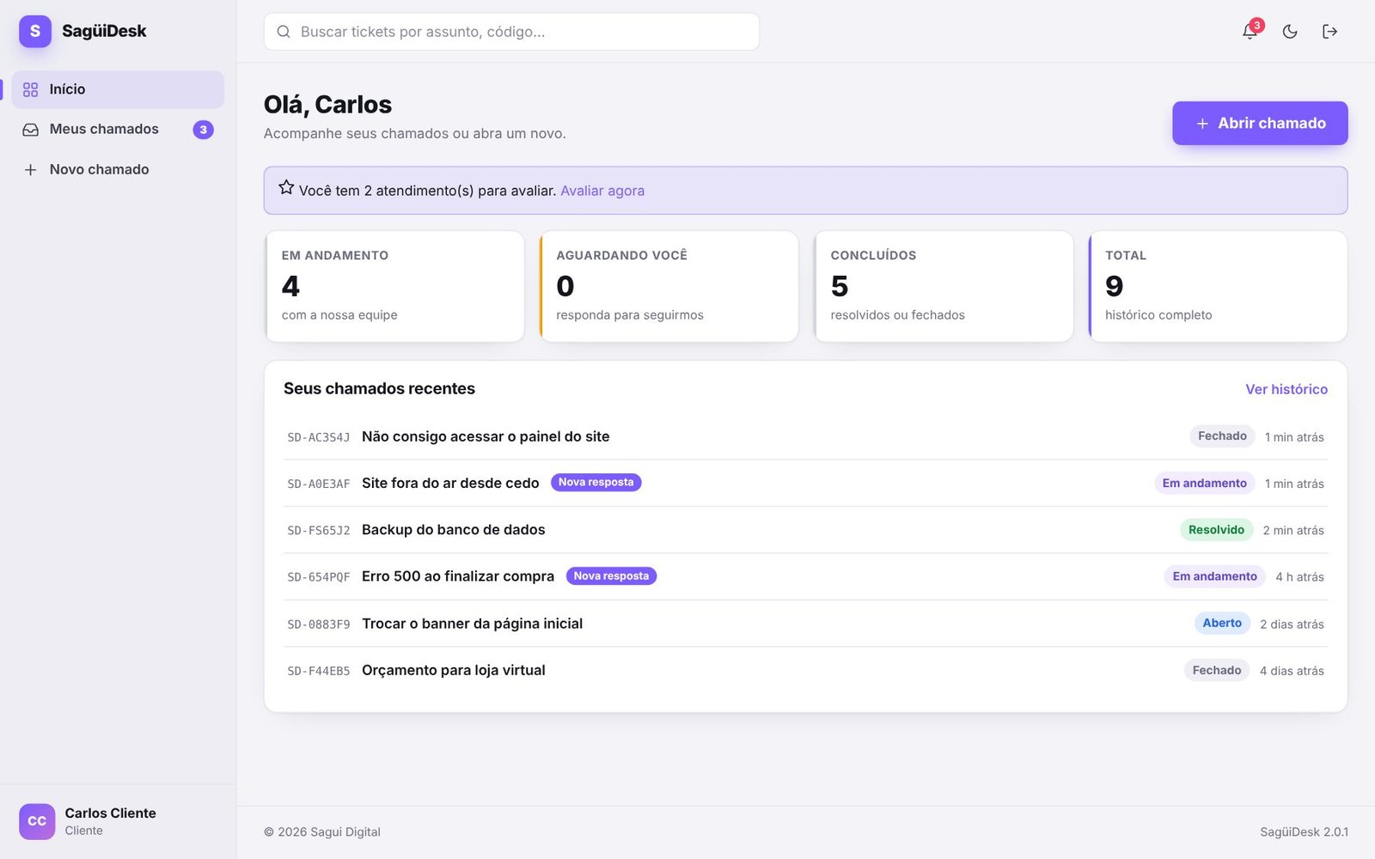Click the logout icon in the header
The image size is (1375, 859).
click(1329, 32)
